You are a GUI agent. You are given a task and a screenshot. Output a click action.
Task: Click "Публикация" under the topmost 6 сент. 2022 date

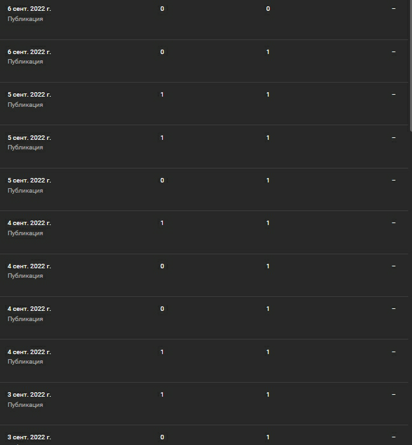[25, 19]
